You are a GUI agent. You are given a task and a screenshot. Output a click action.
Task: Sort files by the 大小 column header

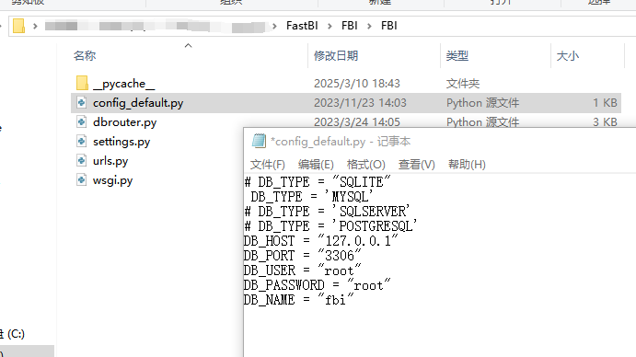tap(568, 55)
